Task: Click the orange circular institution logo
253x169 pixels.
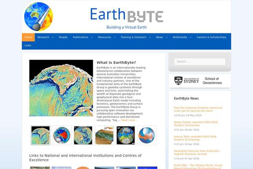Action: point(83,168)
